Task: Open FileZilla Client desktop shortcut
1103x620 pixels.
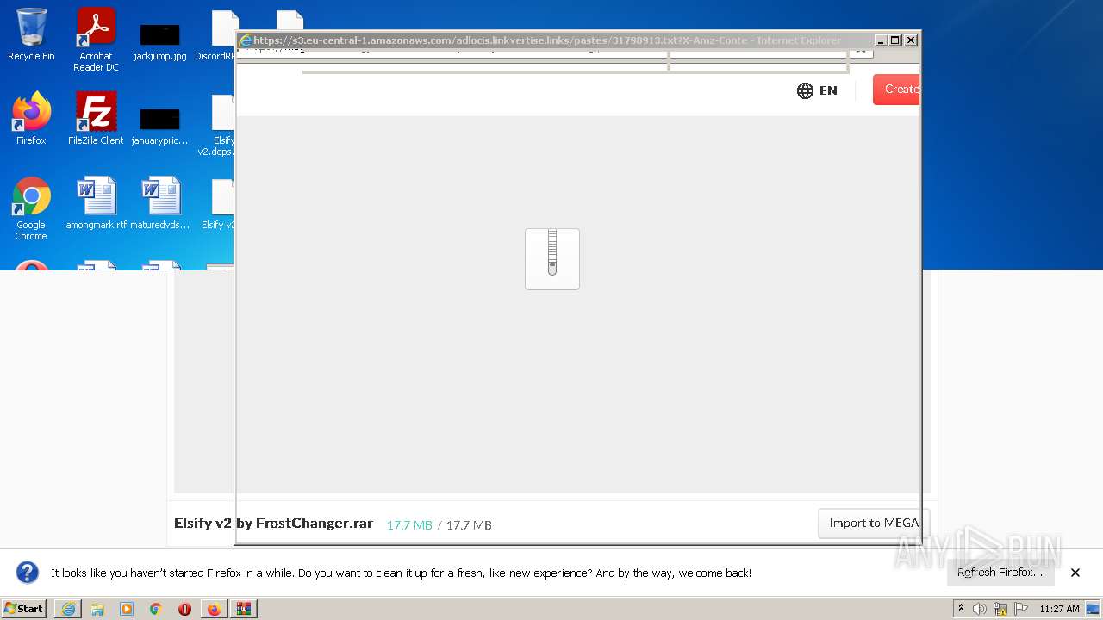Action: [96, 118]
